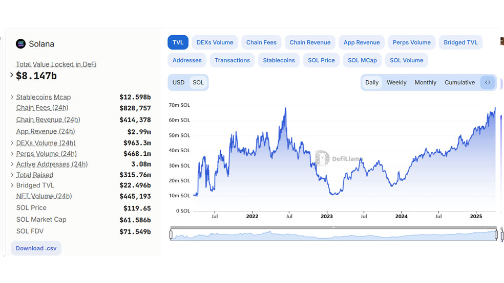Toggle SOL Price chart series
Screen dimensions: 504x283
(321, 60)
